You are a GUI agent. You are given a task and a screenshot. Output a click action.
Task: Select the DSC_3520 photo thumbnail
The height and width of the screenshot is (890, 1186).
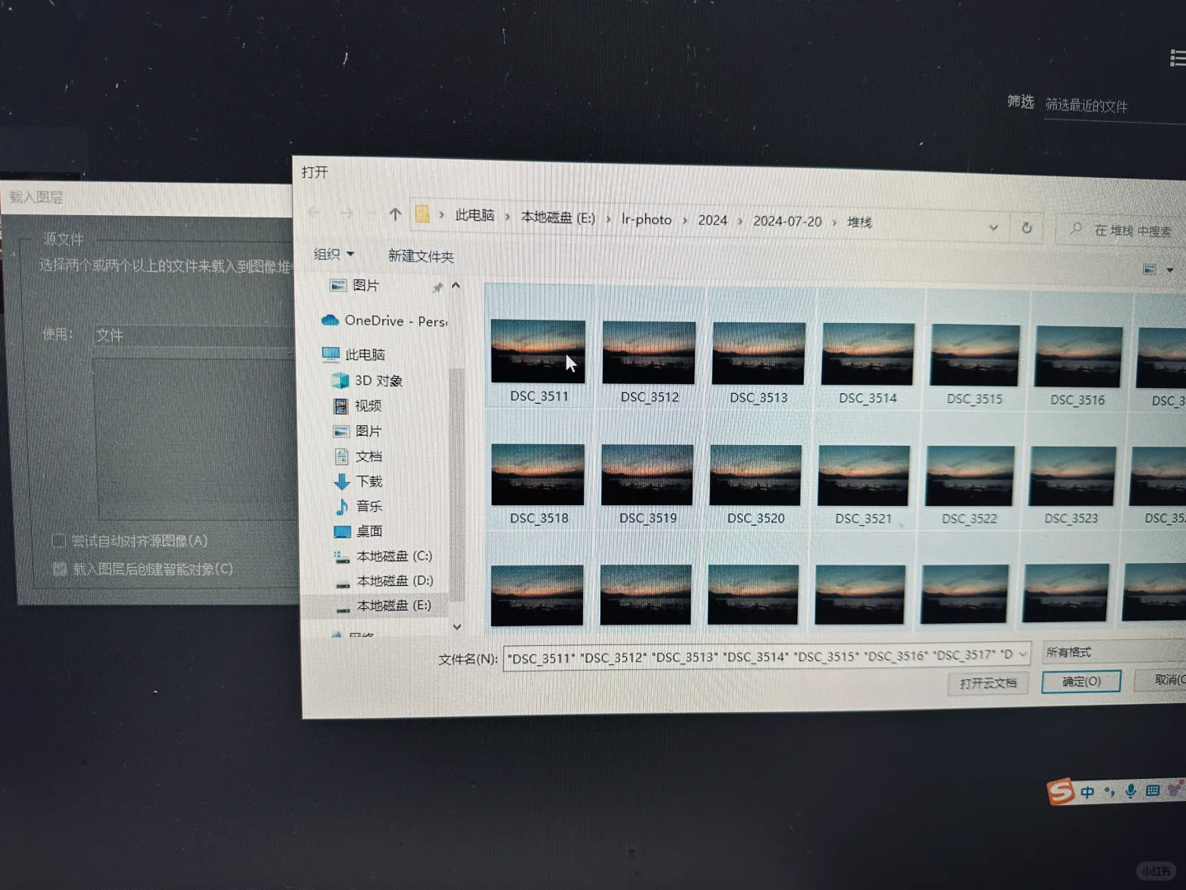[755, 476]
